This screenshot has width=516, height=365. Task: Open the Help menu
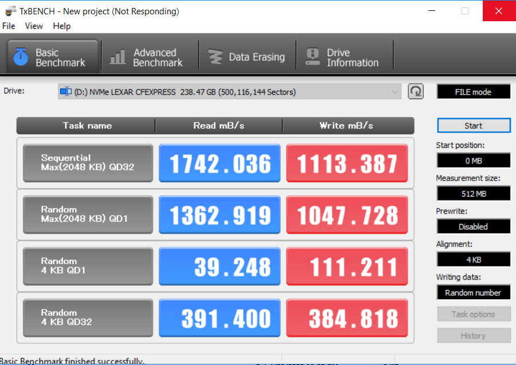click(x=62, y=26)
